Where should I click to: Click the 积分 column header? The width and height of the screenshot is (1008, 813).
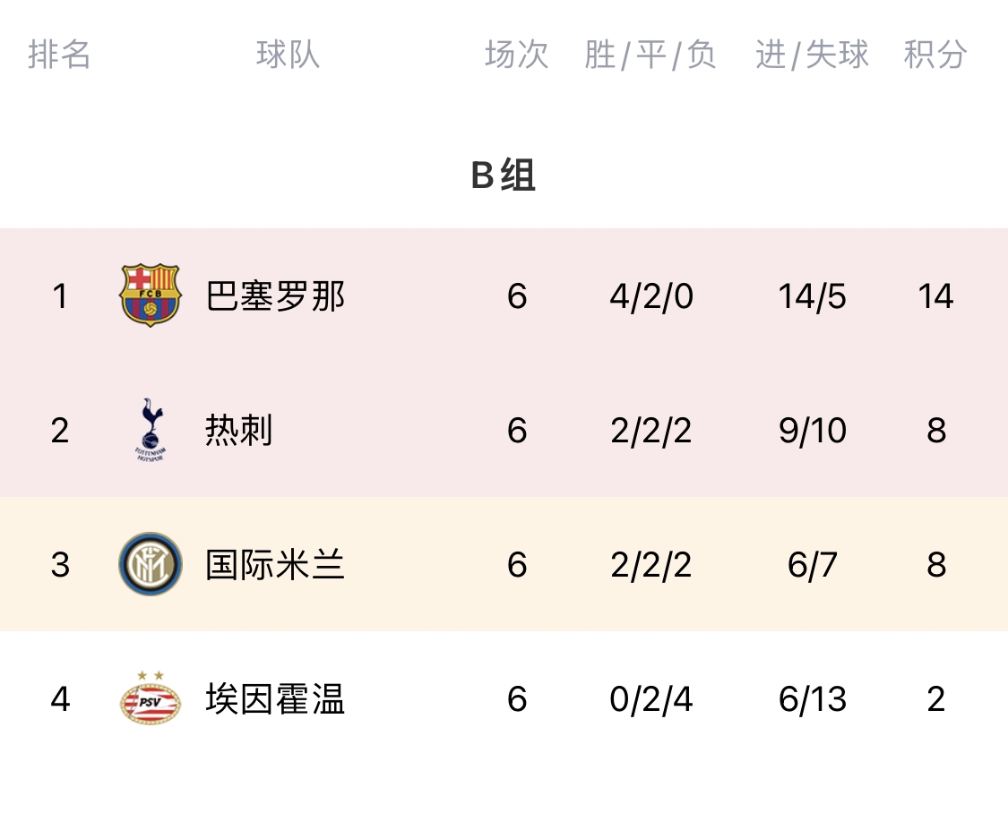coord(935,54)
